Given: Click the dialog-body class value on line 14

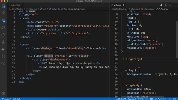Looking at the screenshot, I should click(x=58, y=59).
